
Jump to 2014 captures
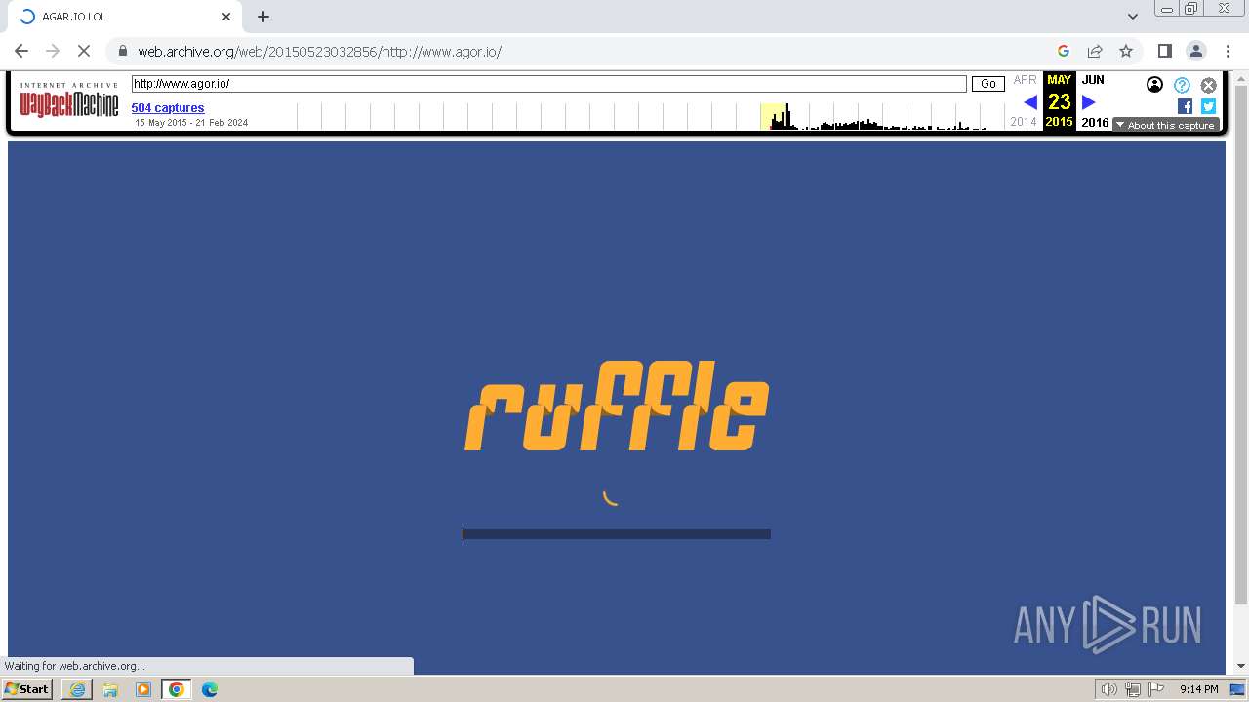coord(1024,122)
